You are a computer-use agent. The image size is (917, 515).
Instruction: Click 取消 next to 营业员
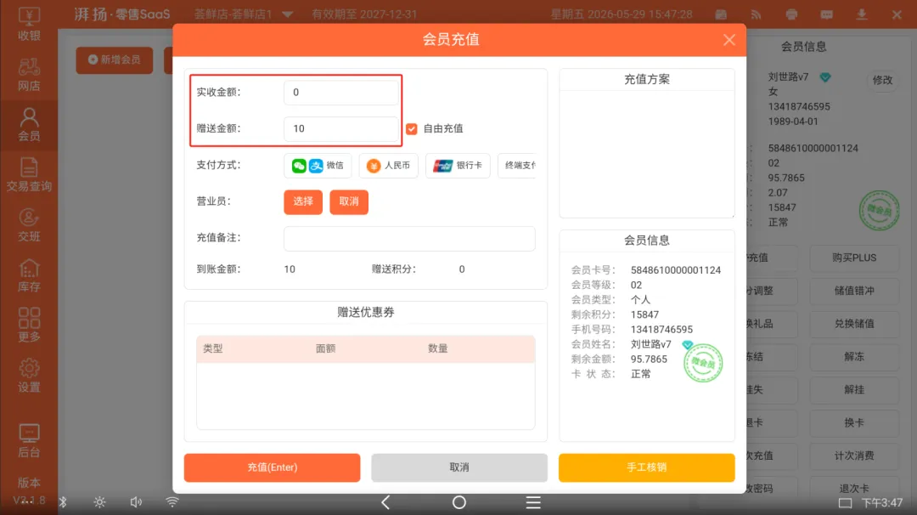click(x=349, y=202)
